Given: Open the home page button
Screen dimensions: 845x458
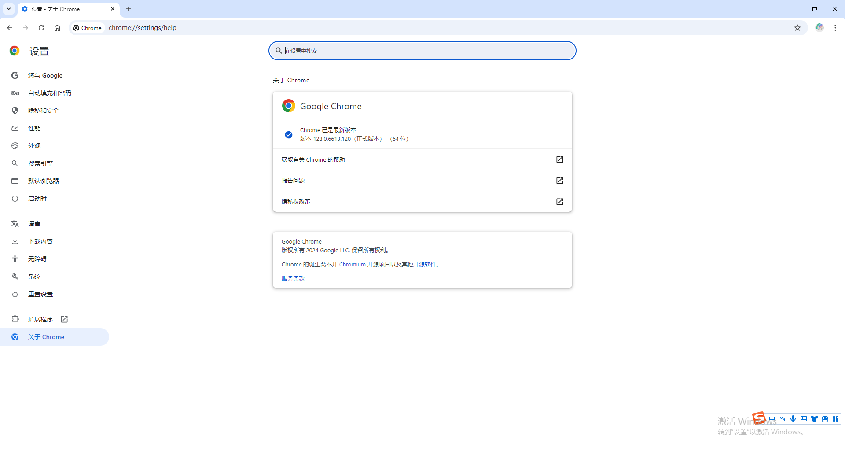Looking at the screenshot, I should [57, 28].
